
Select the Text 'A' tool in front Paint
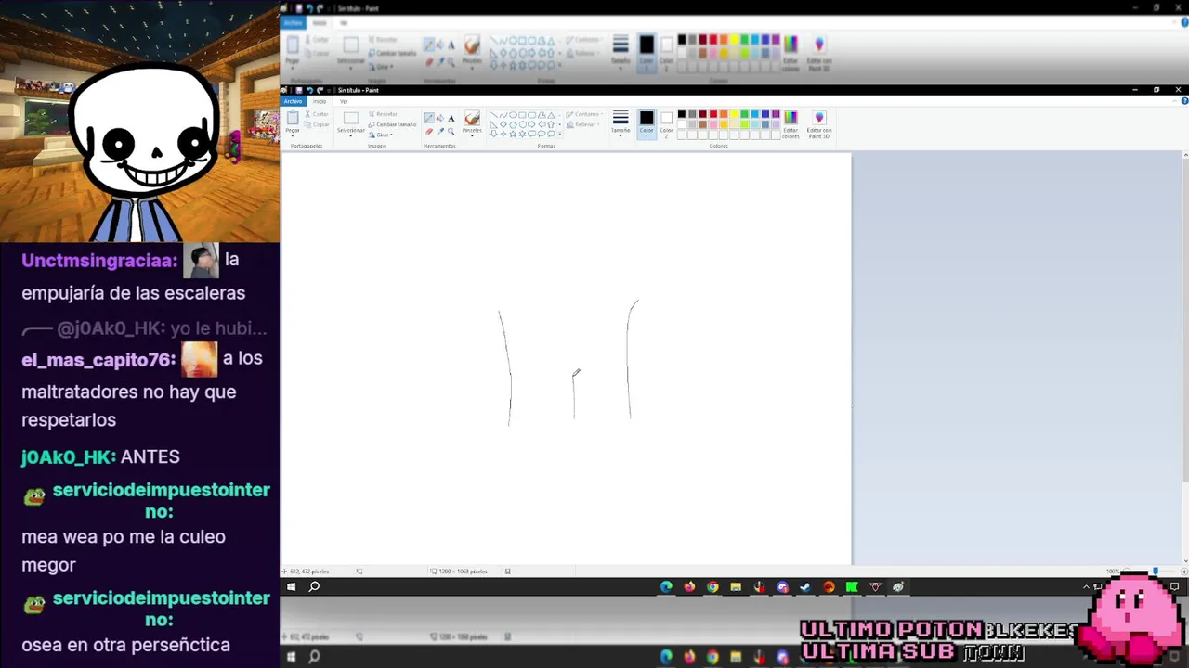pos(451,118)
